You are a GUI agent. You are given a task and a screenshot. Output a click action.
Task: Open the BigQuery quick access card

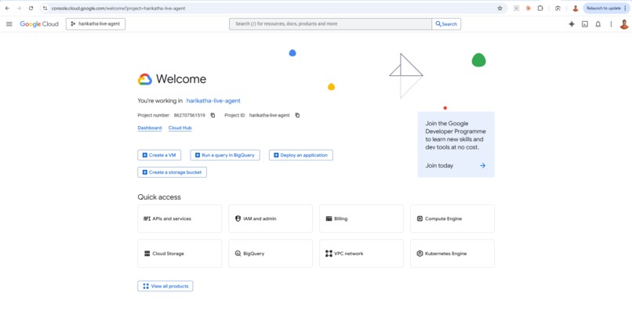271,254
